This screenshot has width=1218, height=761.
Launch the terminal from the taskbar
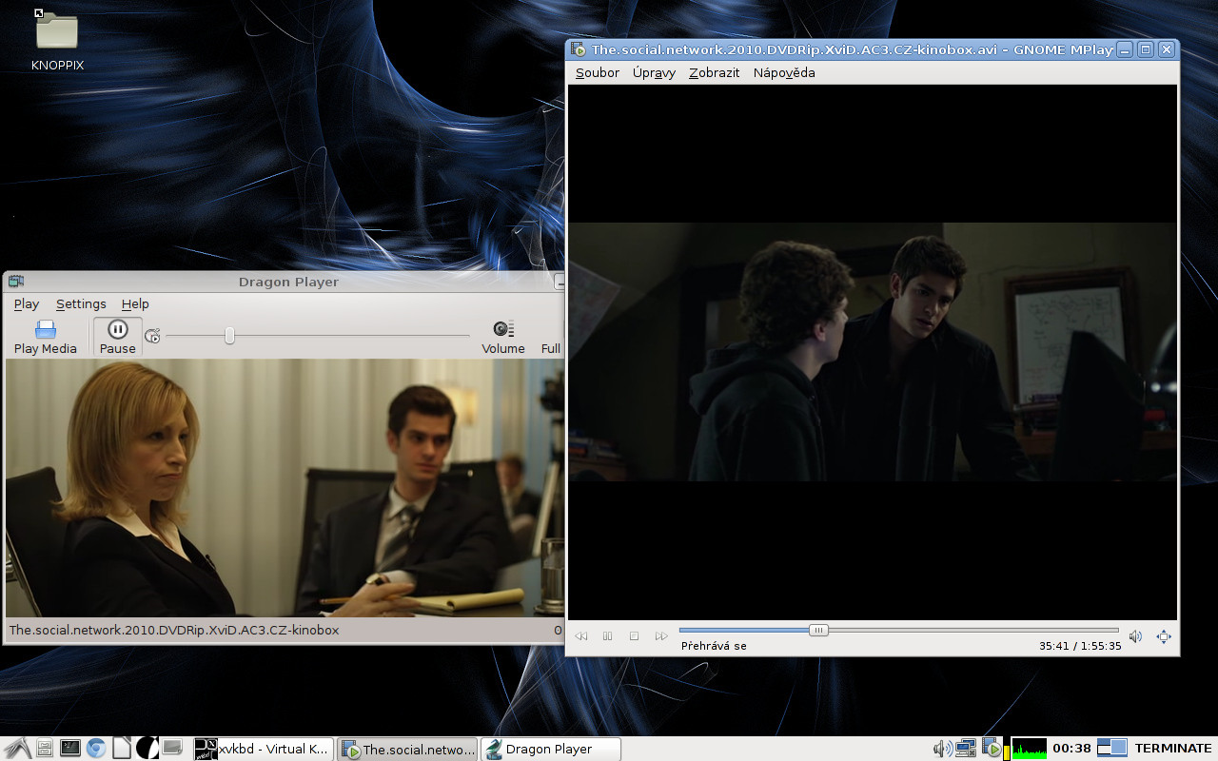coord(69,749)
